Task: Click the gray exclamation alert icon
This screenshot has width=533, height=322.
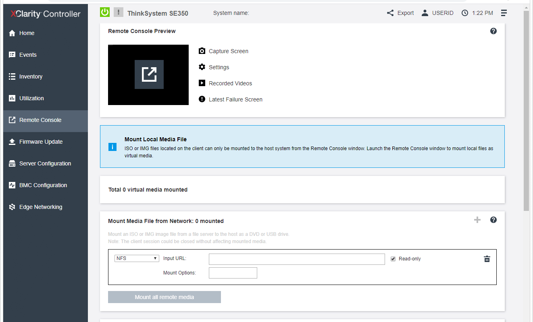Action: coord(118,12)
